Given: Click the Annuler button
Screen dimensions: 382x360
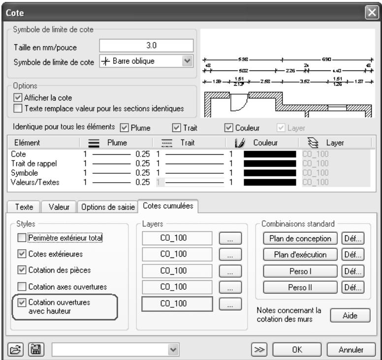Looking at the screenshot, I should [351, 350].
